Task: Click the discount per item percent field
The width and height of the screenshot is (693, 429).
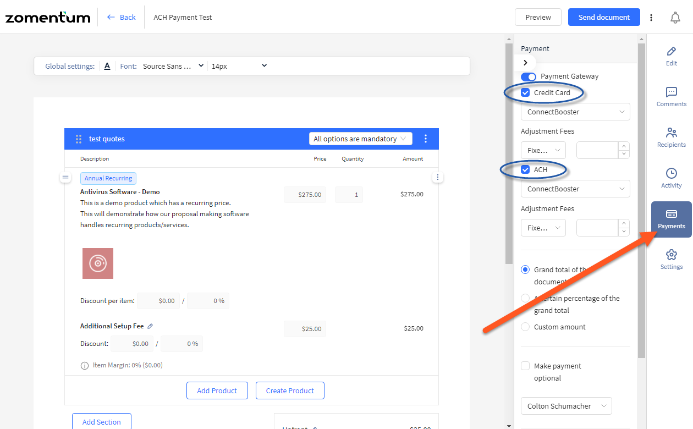Action: click(x=208, y=301)
